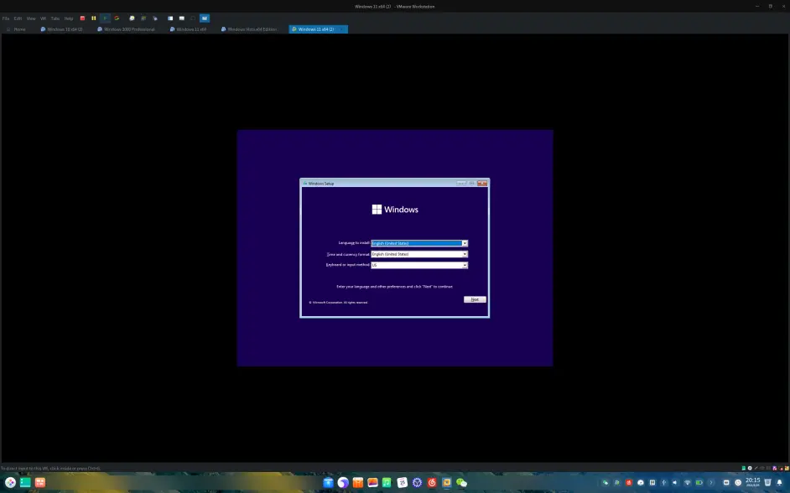
Task: Open the system settings gear dock icon
Action: click(x=417, y=482)
